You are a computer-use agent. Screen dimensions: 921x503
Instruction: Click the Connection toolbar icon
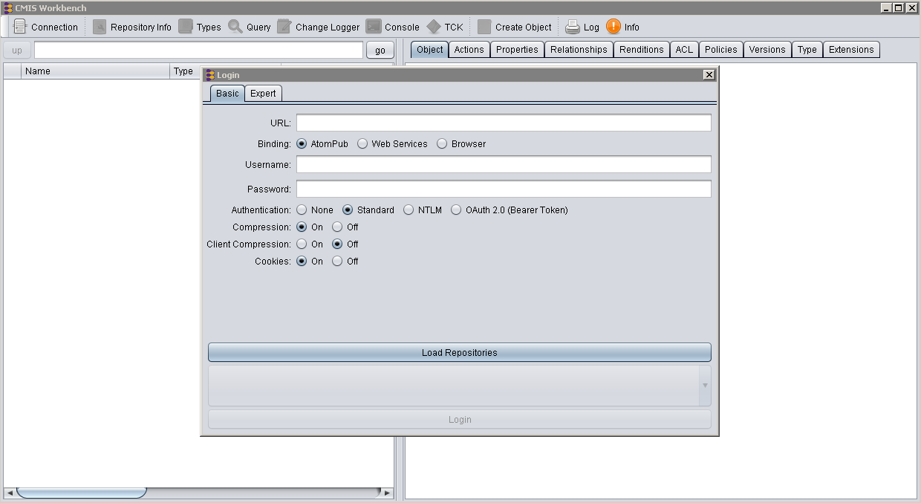20,27
